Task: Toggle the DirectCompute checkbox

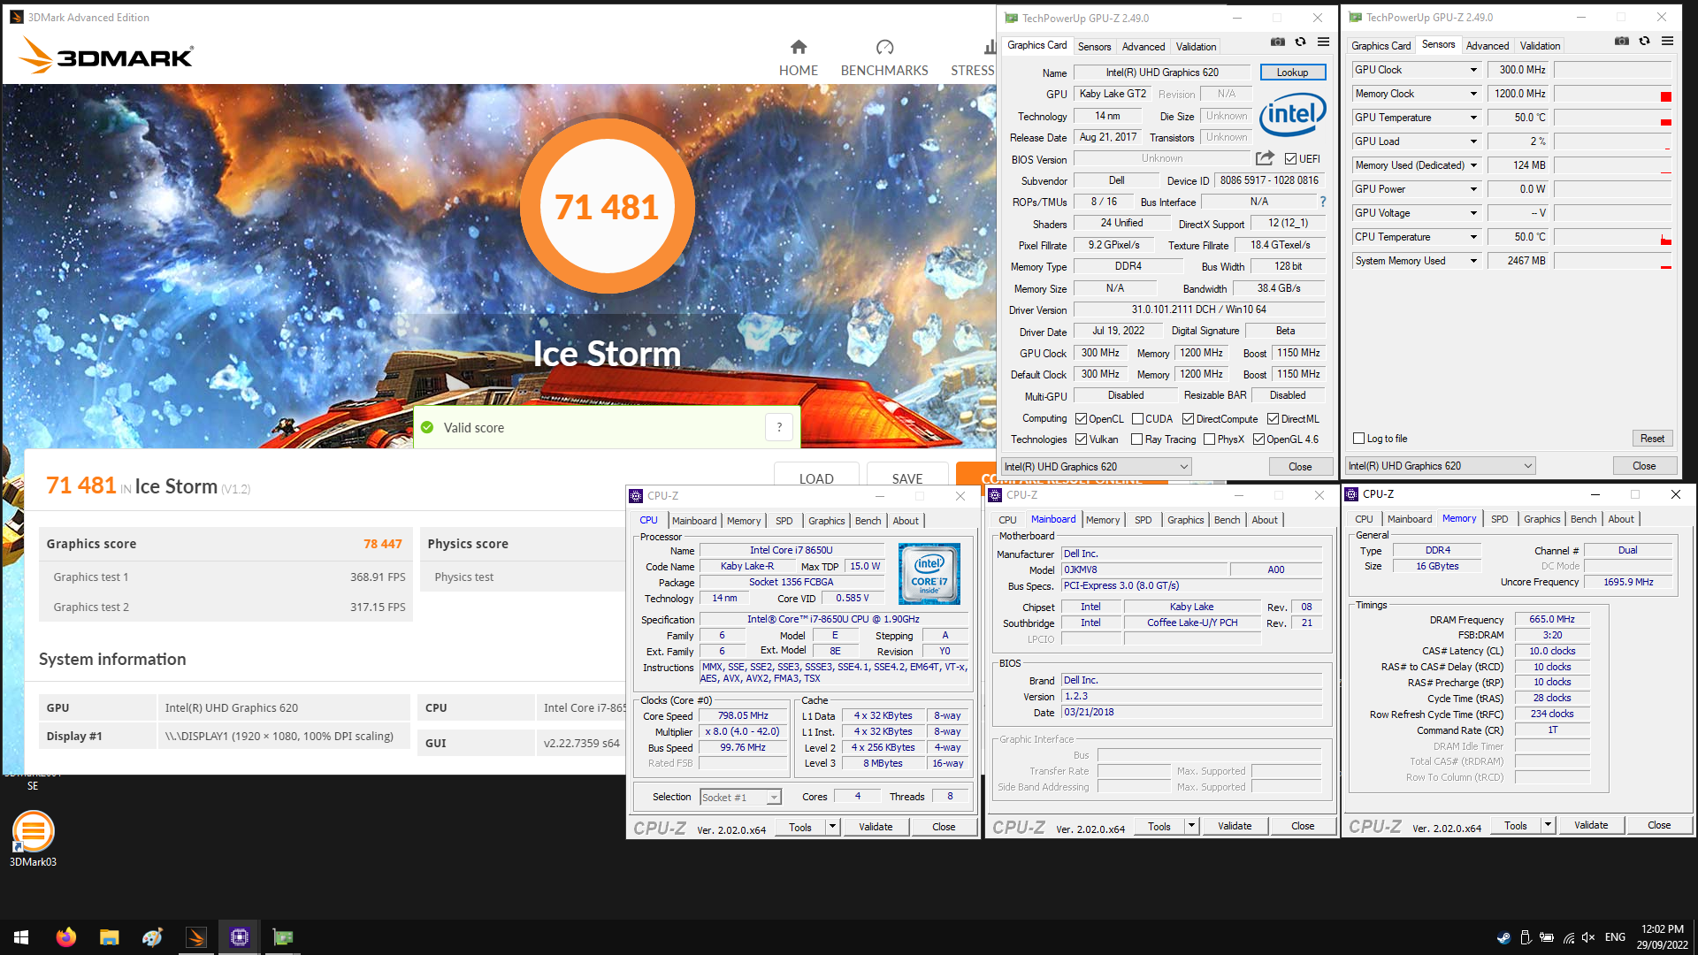Action: (1188, 419)
